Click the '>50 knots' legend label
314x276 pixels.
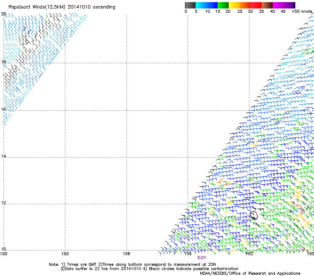click(x=302, y=11)
